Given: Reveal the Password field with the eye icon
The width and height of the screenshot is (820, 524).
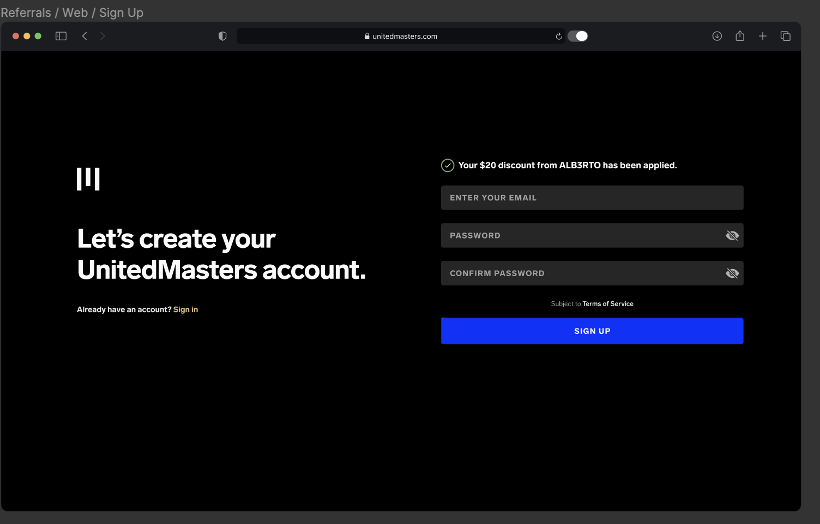Looking at the screenshot, I should [x=732, y=235].
